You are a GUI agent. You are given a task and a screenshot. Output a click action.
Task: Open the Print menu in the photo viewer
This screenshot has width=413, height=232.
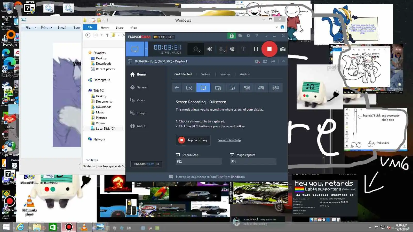[x=47, y=28]
